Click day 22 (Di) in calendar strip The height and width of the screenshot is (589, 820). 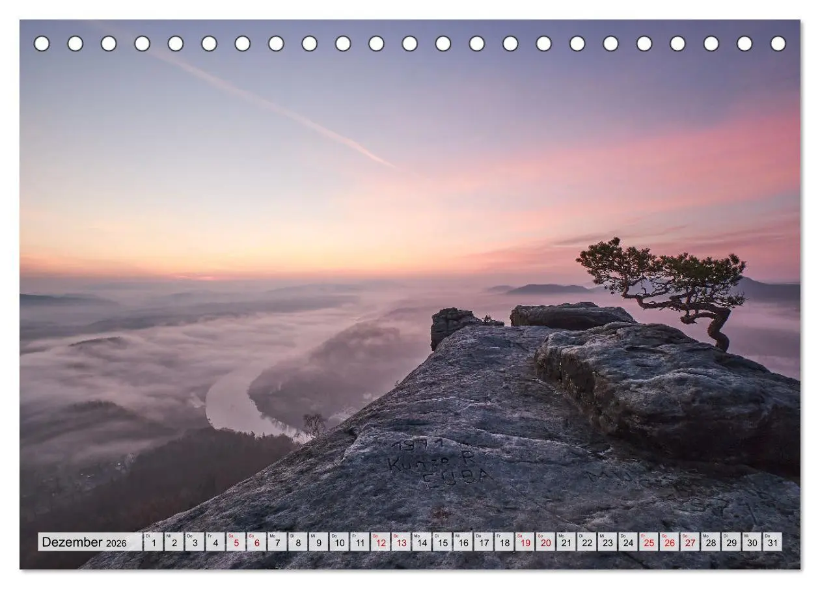coord(586,542)
